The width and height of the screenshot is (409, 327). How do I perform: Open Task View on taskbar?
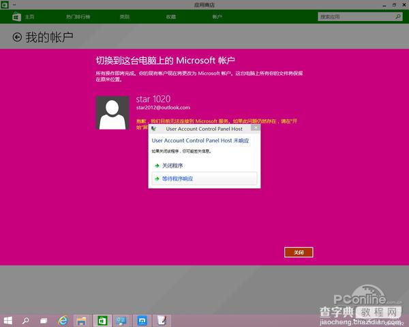tap(44, 320)
